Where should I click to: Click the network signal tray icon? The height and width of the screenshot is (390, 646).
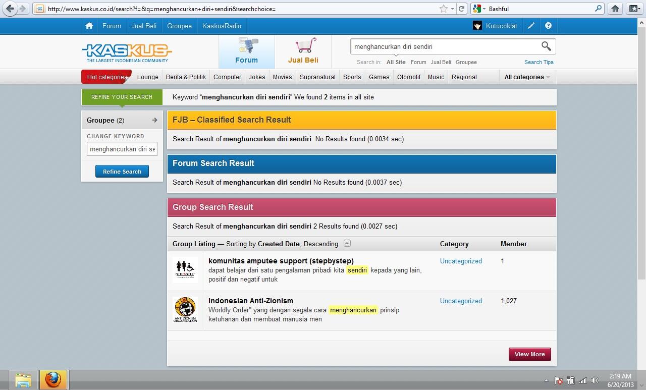583,380
